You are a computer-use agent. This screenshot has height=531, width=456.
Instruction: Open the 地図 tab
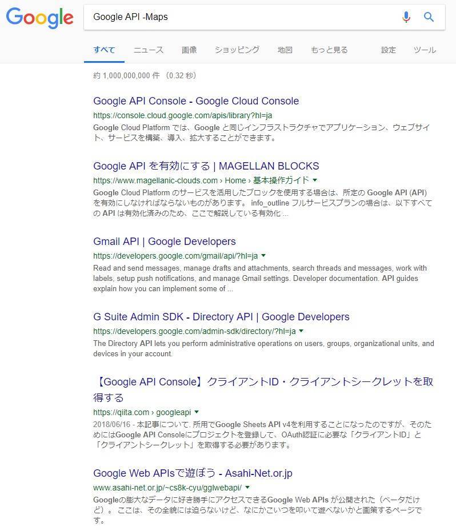(285, 50)
